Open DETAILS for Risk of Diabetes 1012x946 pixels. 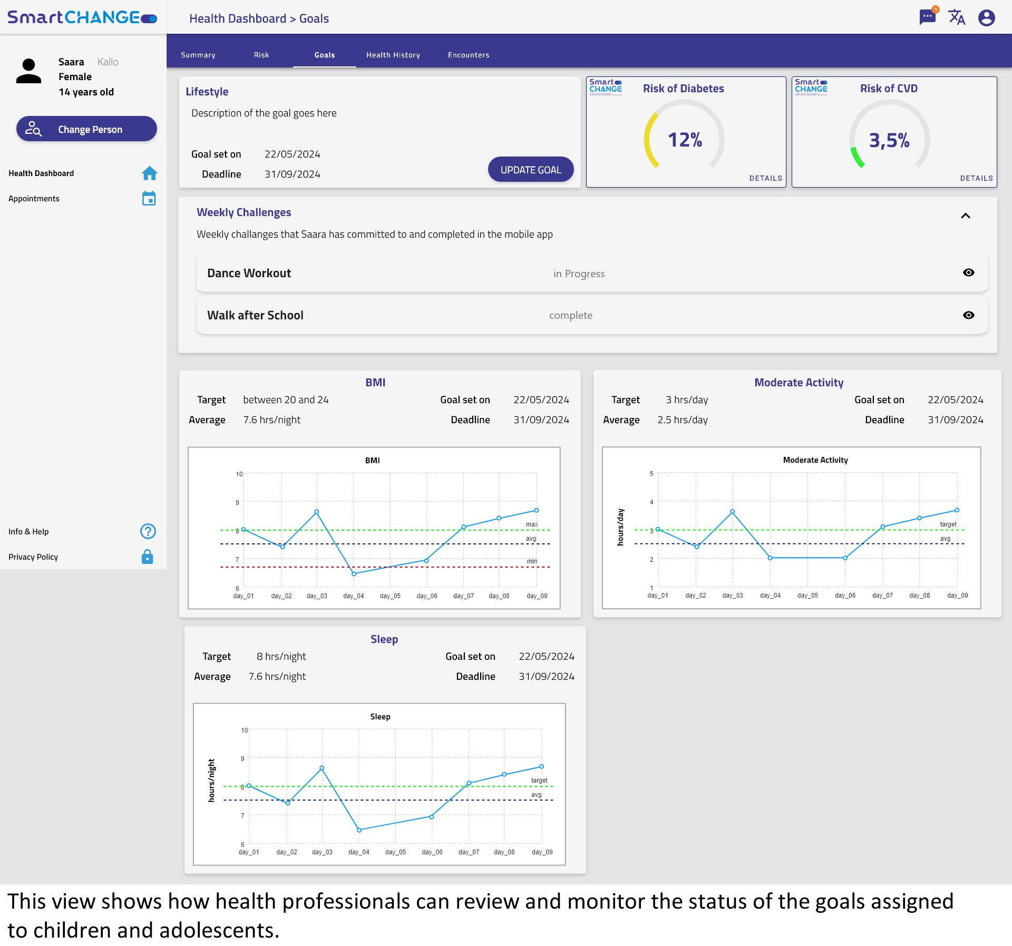pyautogui.click(x=765, y=178)
